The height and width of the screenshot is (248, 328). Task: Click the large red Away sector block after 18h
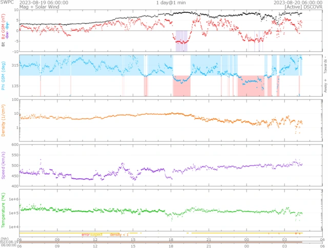[181, 86]
